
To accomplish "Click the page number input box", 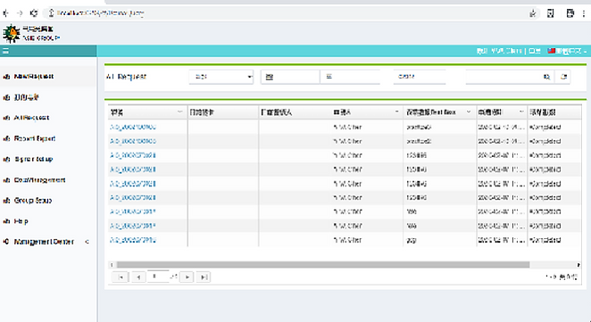I will [x=157, y=277].
